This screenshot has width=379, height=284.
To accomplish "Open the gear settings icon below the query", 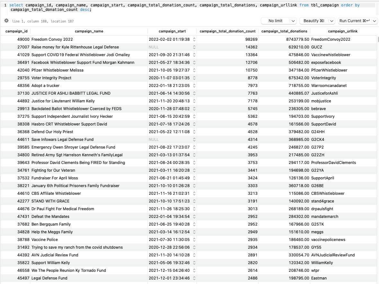I will pyautogui.click(x=6, y=21).
